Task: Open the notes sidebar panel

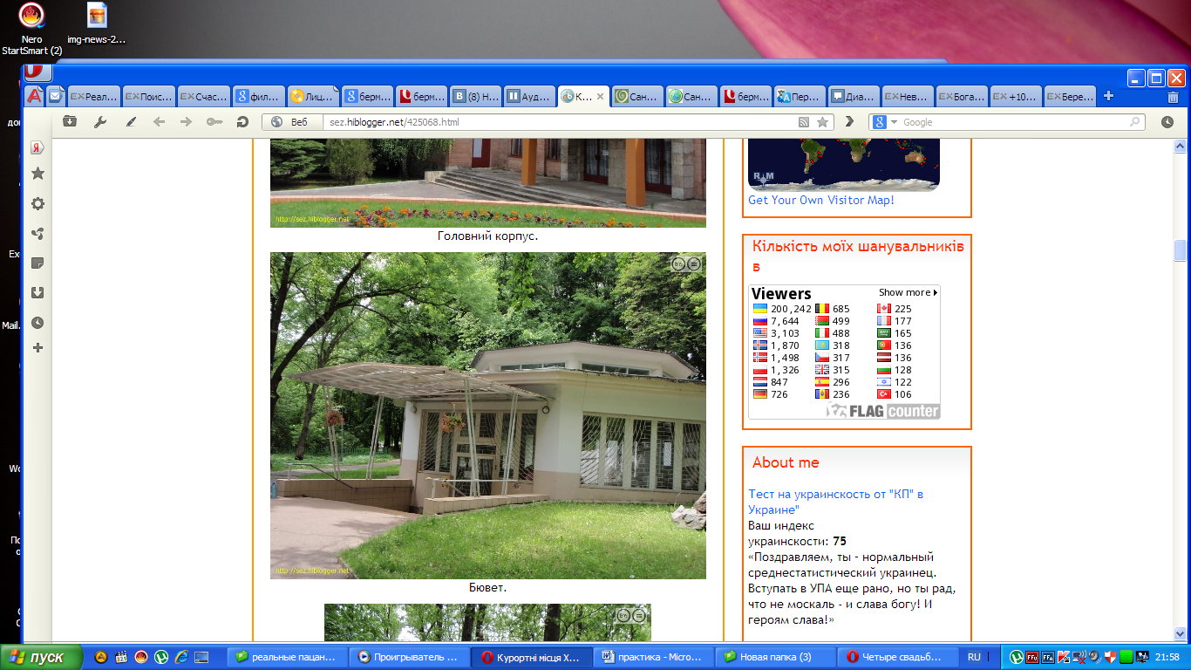Action: [x=37, y=263]
